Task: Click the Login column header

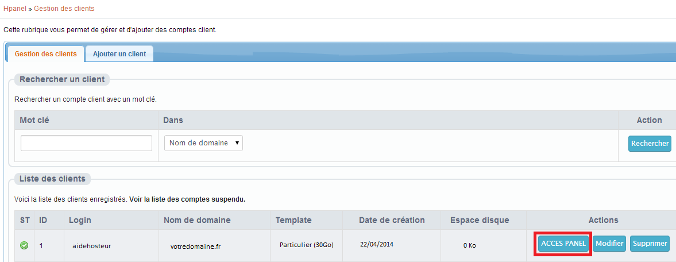Action: point(80,220)
